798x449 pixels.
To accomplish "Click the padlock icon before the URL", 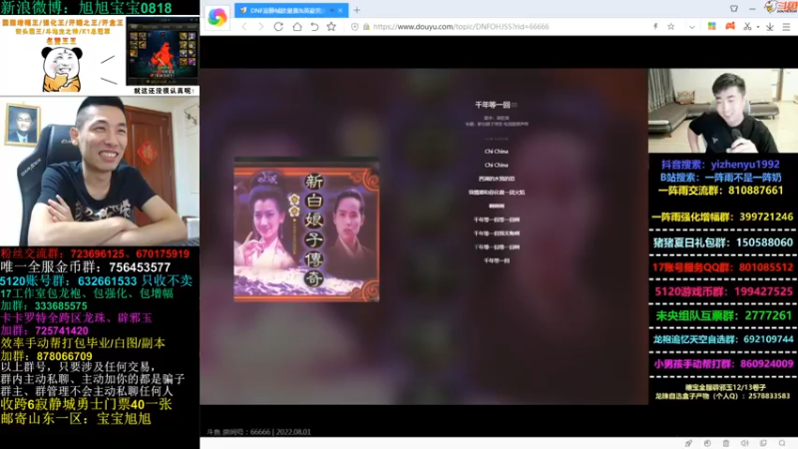I will [366, 27].
